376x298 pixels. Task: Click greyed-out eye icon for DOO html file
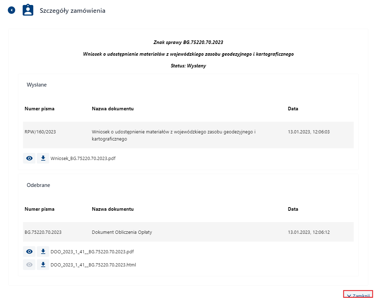(29, 265)
